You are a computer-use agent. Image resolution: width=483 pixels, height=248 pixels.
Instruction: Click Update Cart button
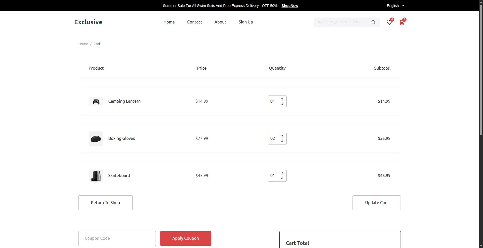(x=377, y=203)
